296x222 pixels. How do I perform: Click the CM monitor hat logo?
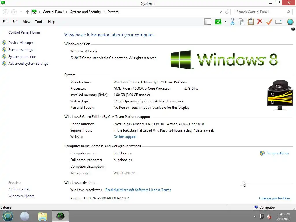280,95
